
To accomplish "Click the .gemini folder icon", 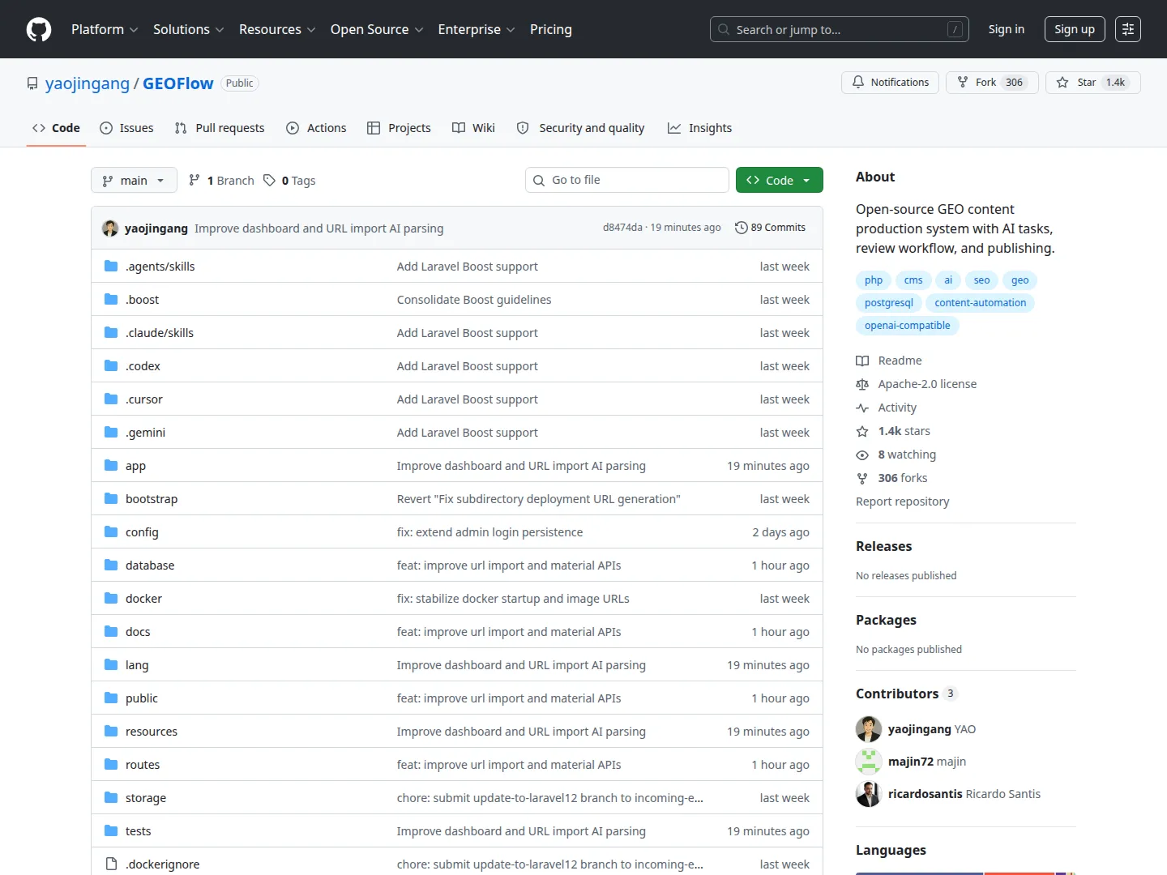I will pyautogui.click(x=111, y=432).
